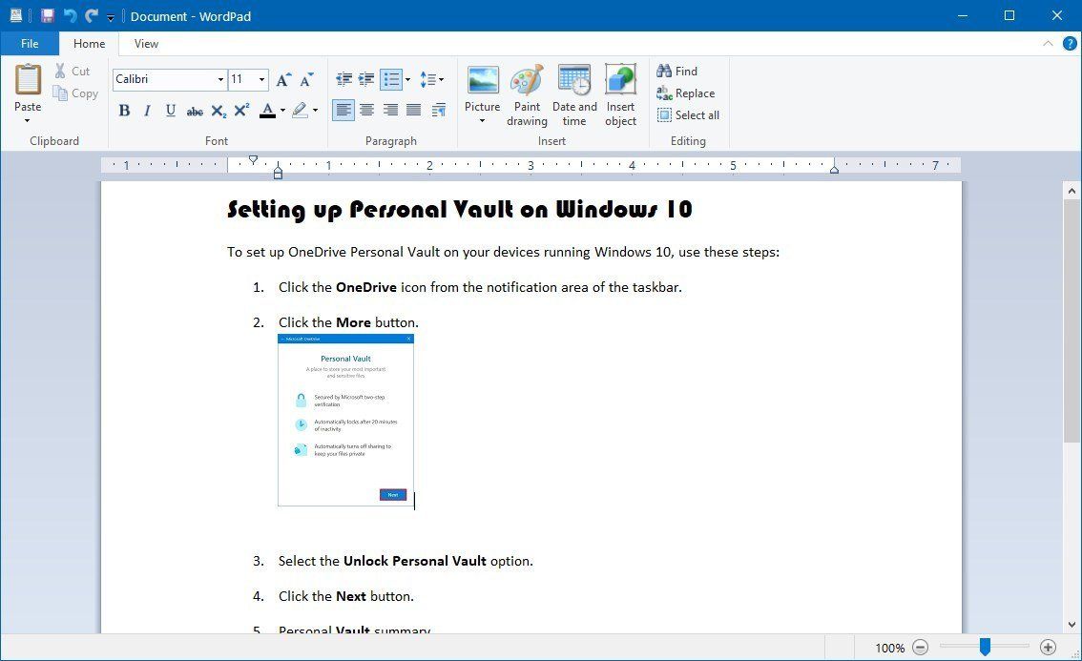Open the font family dropdown
The height and width of the screenshot is (661, 1082).
point(220,79)
